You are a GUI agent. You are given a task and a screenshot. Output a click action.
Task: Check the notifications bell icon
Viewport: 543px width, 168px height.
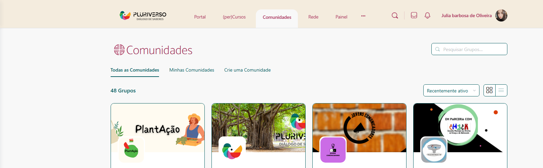tap(427, 15)
